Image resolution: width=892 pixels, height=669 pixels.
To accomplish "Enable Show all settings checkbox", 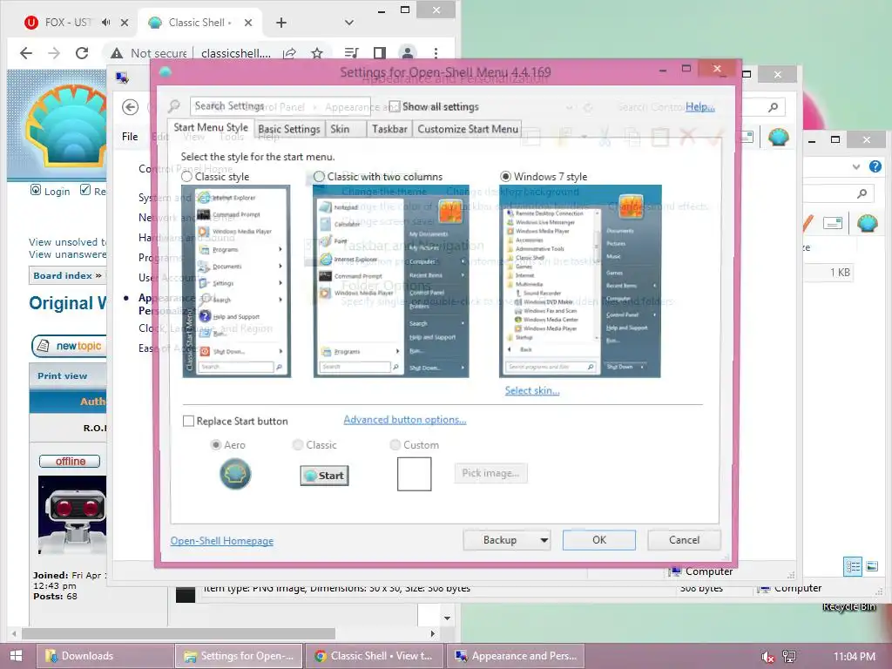I will 395,107.
